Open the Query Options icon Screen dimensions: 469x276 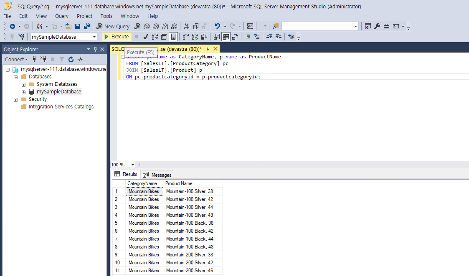point(164,37)
